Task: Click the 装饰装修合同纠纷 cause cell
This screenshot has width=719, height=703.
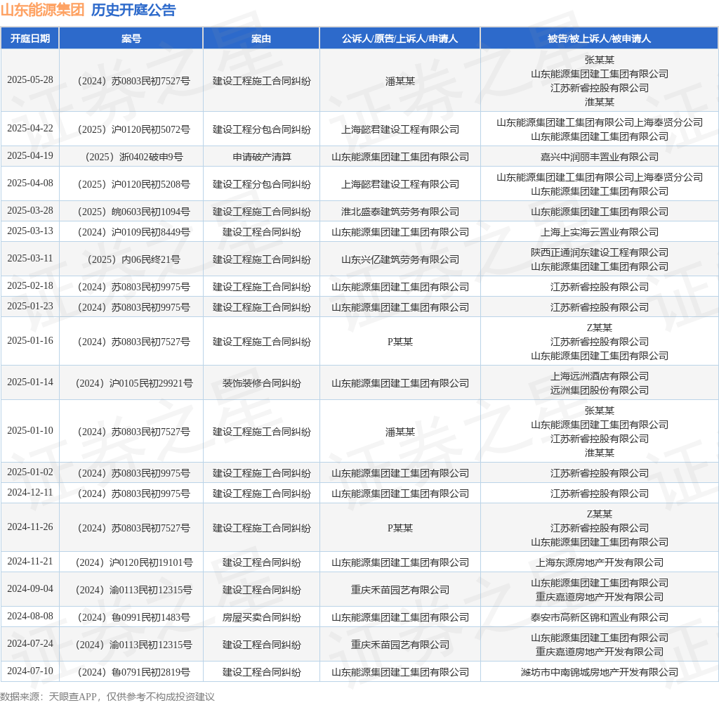Action: tap(261, 383)
